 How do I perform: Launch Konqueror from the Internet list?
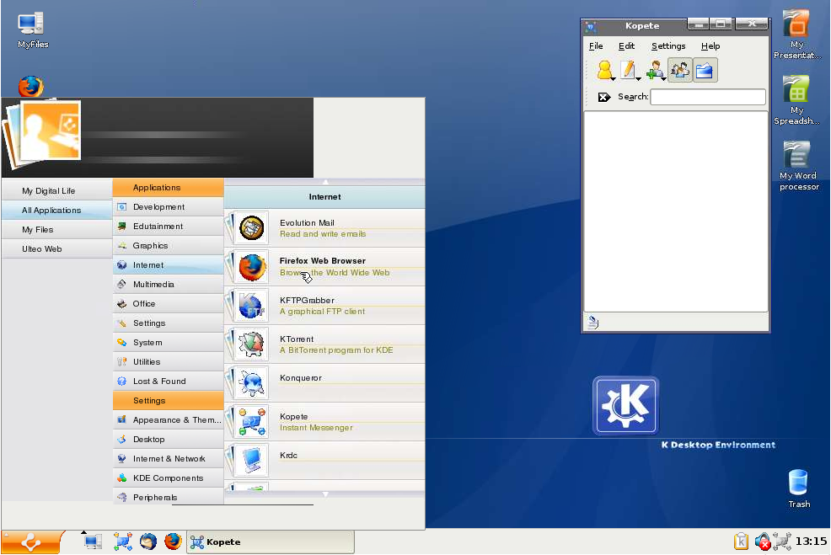324,383
